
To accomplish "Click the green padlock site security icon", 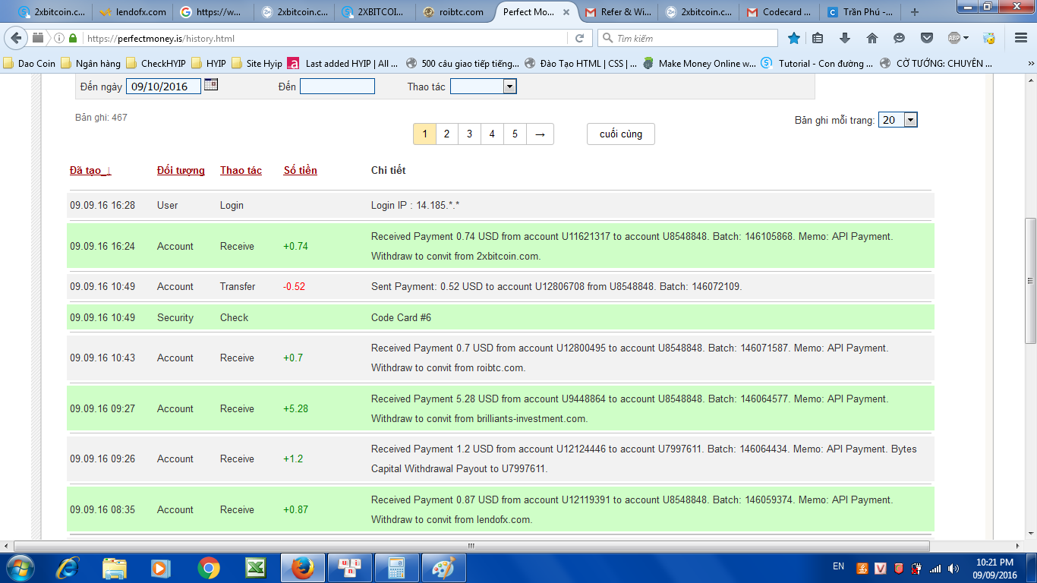I will pos(73,38).
